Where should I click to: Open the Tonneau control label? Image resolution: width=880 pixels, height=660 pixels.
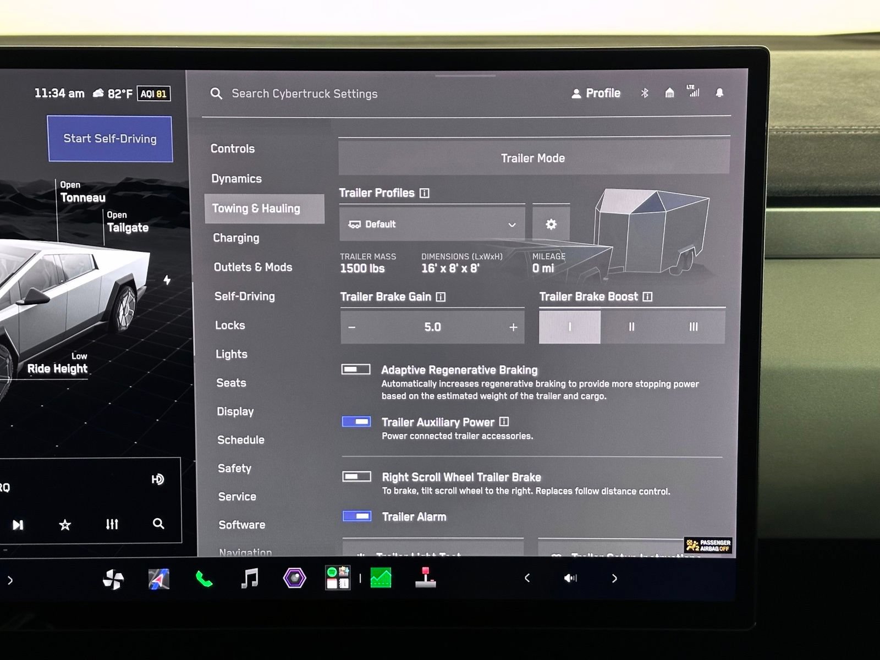coord(82,192)
